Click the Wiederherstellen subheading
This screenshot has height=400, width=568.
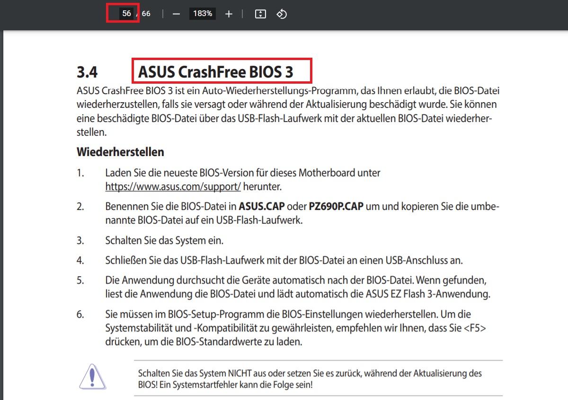120,152
